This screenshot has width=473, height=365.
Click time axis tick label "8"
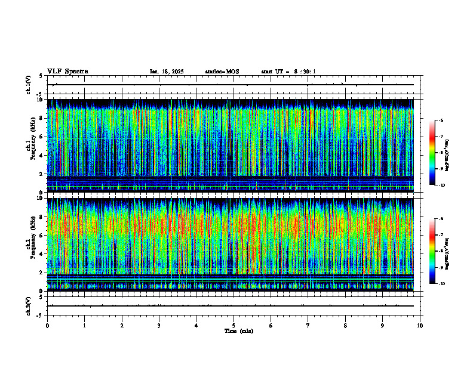345,326
